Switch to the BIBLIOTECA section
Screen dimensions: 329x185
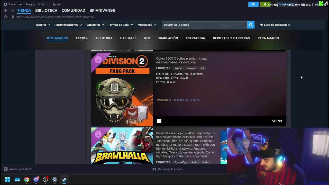pyautogui.click(x=46, y=11)
